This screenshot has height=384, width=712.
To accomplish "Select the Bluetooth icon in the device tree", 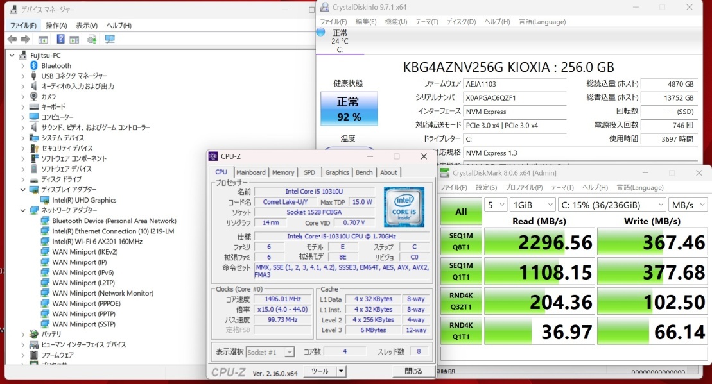I will [33, 65].
